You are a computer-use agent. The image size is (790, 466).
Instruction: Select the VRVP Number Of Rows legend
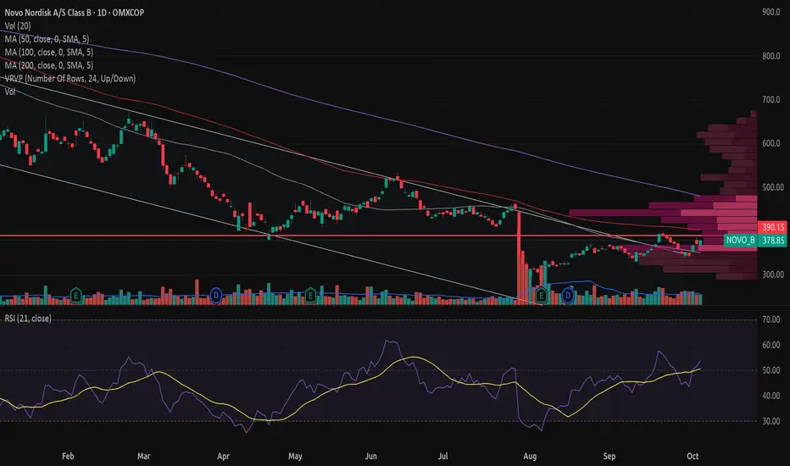(x=70, y=78)
